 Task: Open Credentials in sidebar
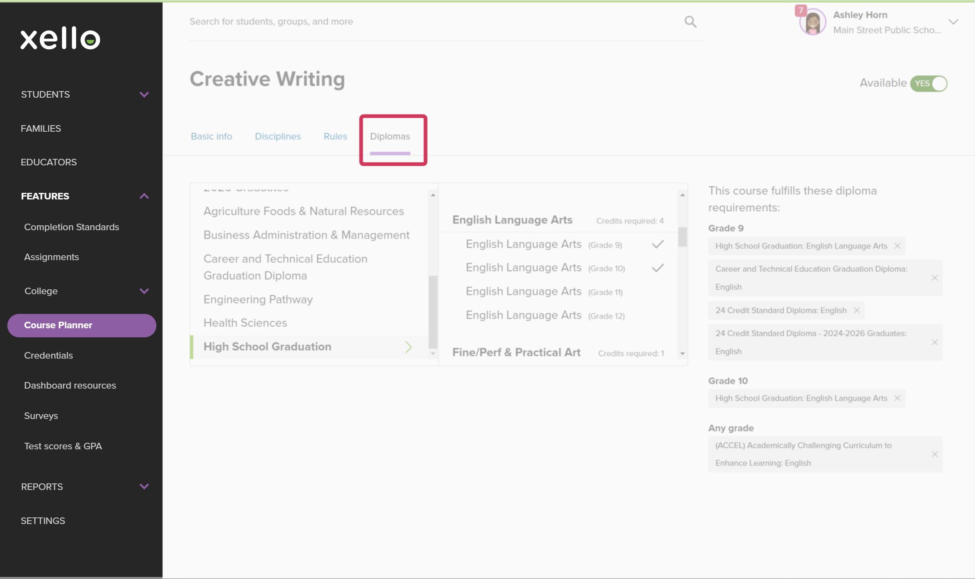48,355
